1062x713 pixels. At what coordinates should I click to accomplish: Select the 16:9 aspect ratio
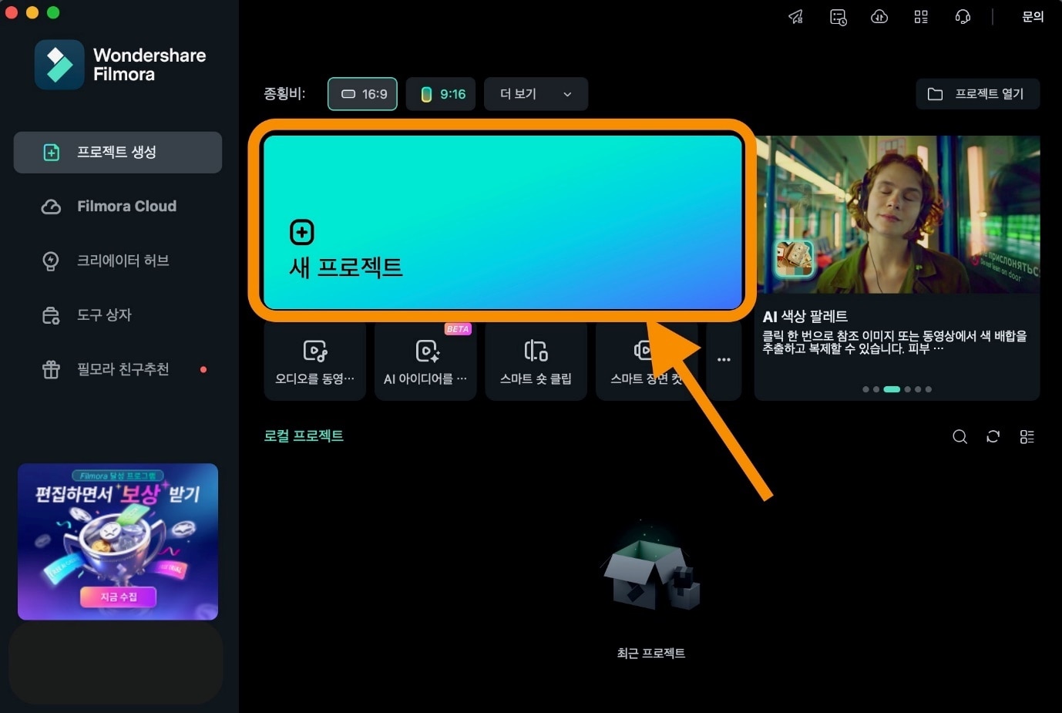[x=362, y=94]
